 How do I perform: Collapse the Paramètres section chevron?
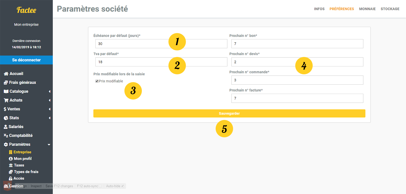(49, 144)
